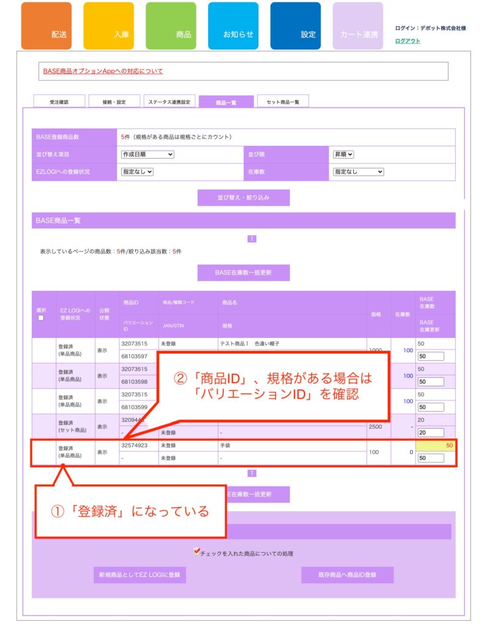Click the ログアウト link

pos(407,41)
